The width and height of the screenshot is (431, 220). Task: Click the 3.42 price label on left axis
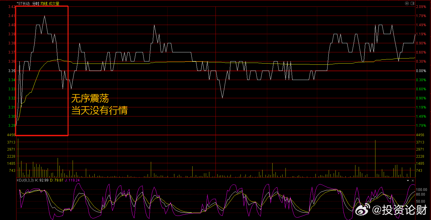click(x=11, y=7)
